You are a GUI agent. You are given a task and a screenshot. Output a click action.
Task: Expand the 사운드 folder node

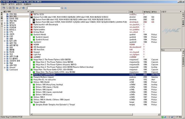tap(5, 34)
